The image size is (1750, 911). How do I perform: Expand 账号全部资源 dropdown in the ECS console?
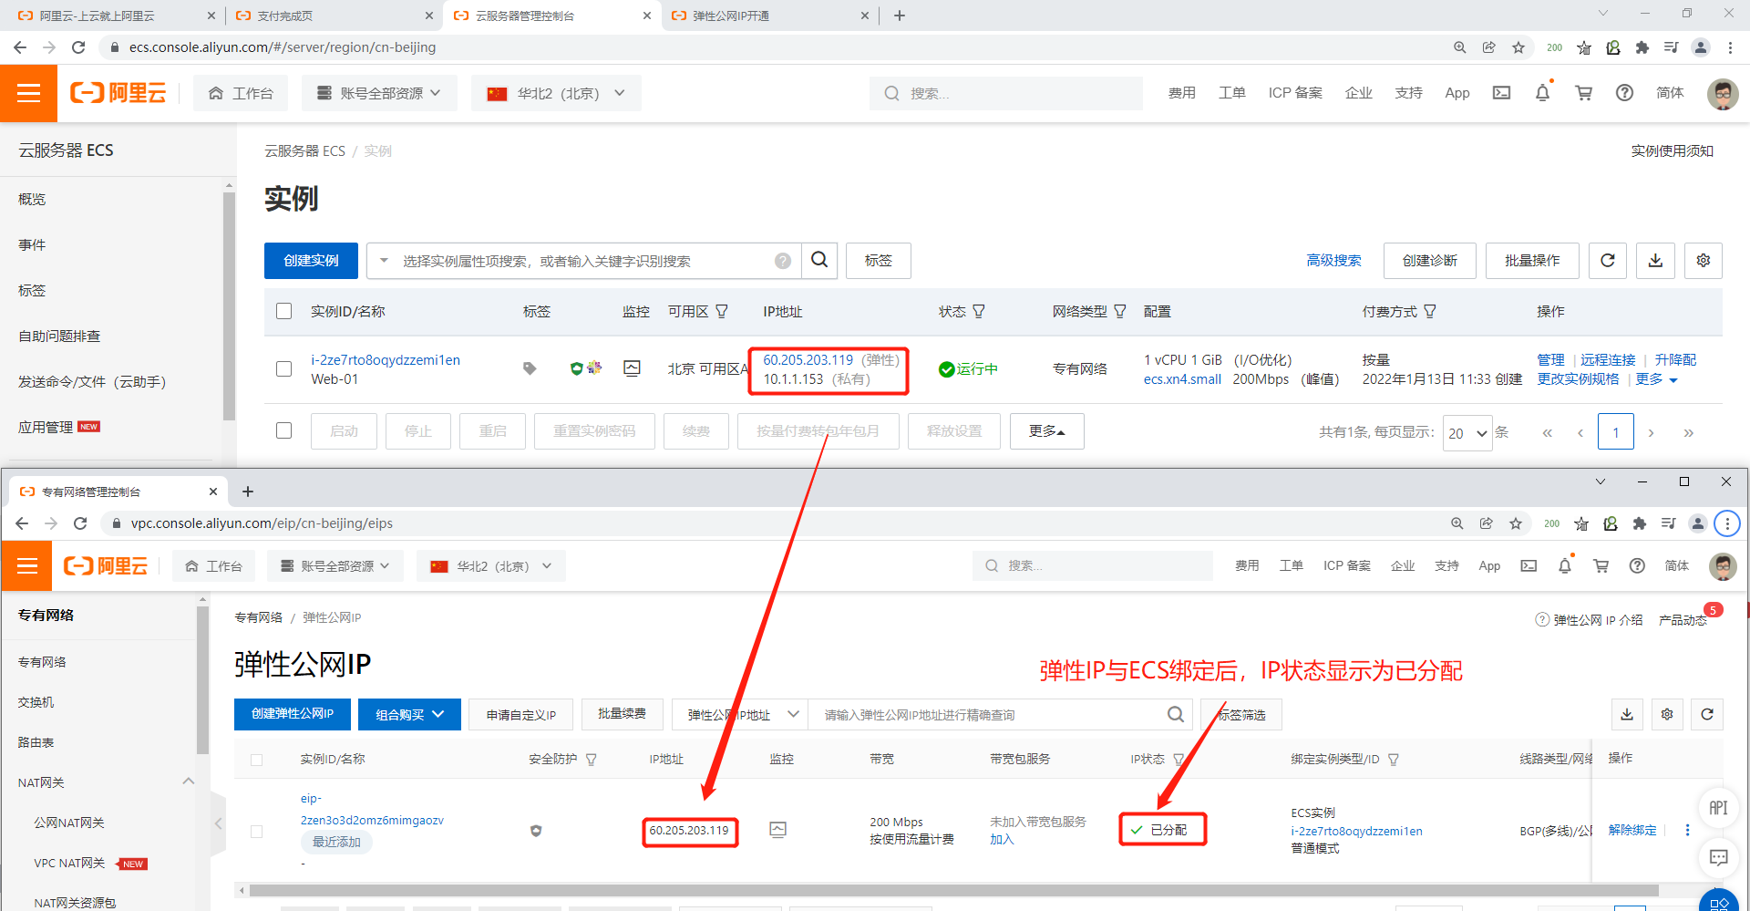(379, 93)
